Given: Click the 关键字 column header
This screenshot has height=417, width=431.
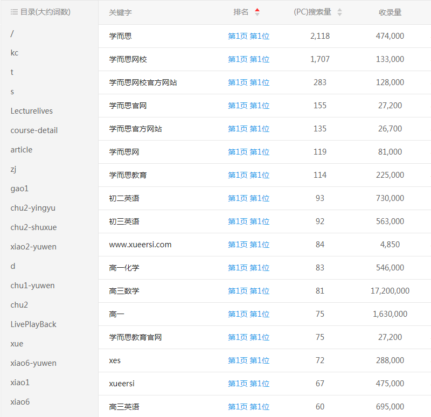Looking at the screenshot, I should pyautogui.click(x=120, y=12).
